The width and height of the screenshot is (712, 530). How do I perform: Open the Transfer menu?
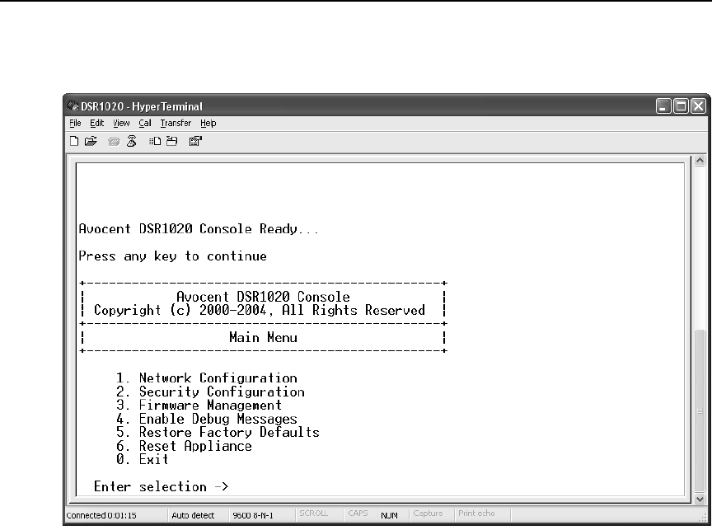(x=176, y=123)
